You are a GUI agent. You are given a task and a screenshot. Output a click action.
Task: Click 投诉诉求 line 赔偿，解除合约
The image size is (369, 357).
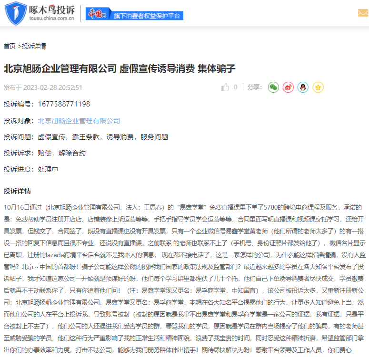45,153
